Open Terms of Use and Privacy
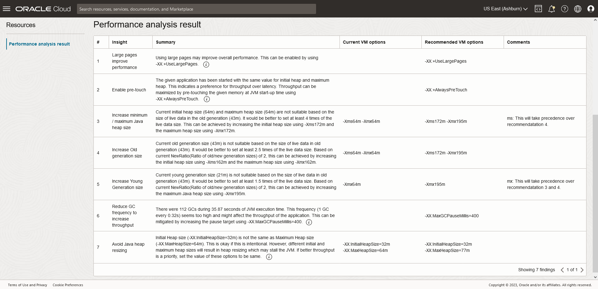The width and height of the screenshot is (598, 289). point(27,285)
